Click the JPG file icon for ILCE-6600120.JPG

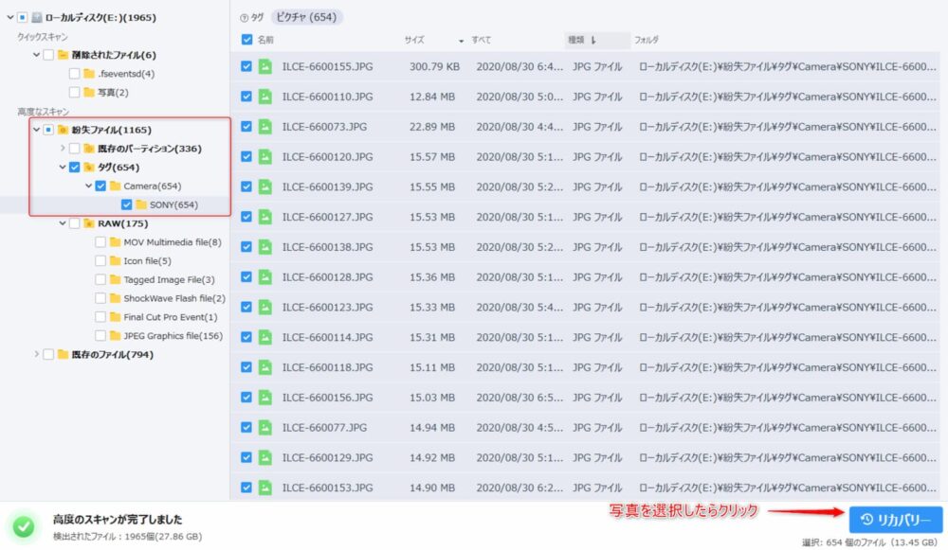264,156
